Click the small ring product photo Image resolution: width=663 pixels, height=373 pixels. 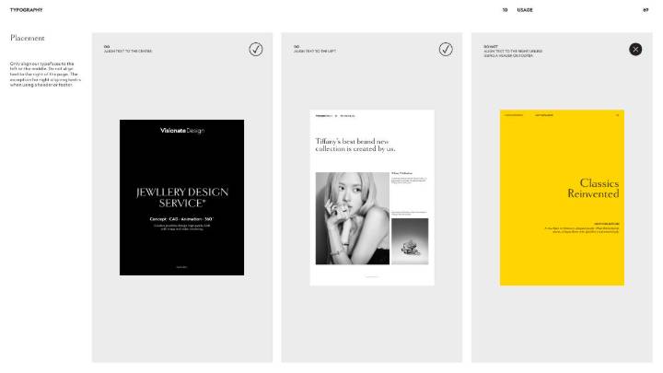pos(410,241)
